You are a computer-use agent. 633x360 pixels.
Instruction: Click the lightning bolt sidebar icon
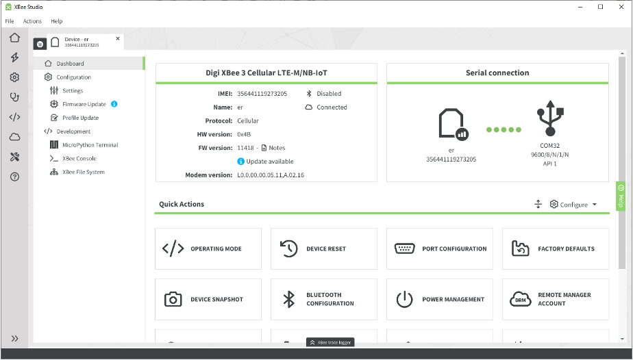[14, 57]
